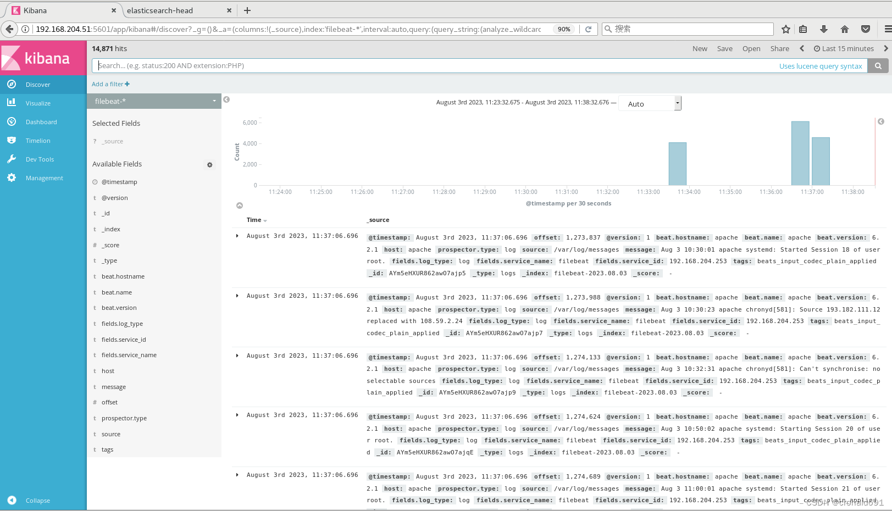Open Available Fields settings gear
The width and height of the screenshot is (892, 511).
pyautogui.click(x=209, y=164)
